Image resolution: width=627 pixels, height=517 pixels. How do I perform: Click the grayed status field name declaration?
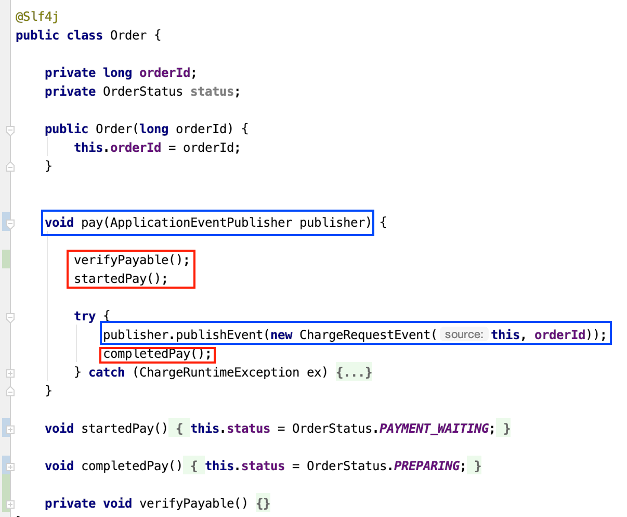pyautogui.click(x=212, y=92)
